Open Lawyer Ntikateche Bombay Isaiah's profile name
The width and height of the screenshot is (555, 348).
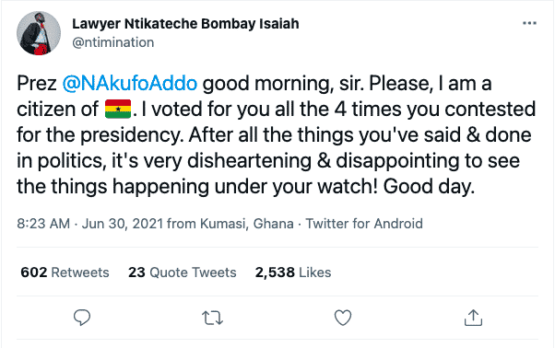(185, 24)
